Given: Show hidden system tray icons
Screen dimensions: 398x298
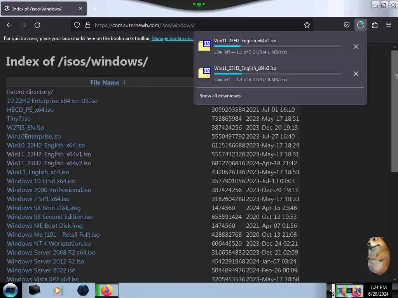Looking at the screenshot, I should tap(330, 290).
